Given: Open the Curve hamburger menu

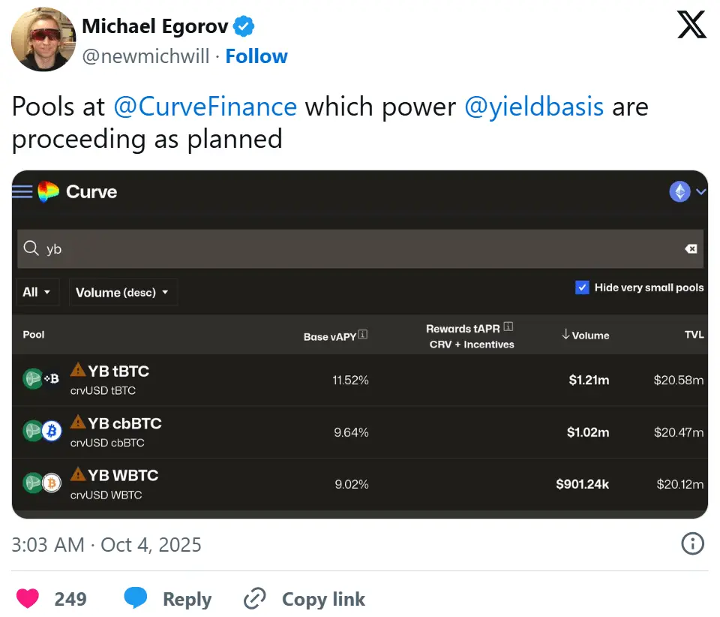Looking at the screenshot, I should [22, 192].
